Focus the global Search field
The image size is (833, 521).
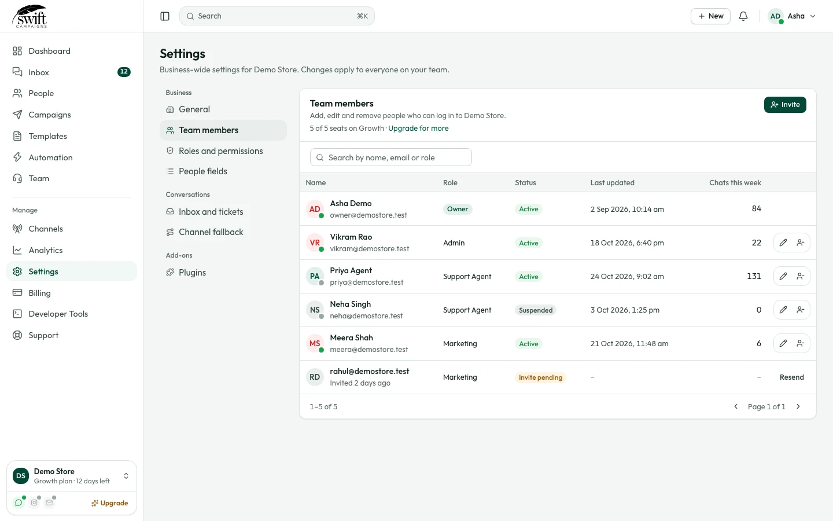click(277, 16)
